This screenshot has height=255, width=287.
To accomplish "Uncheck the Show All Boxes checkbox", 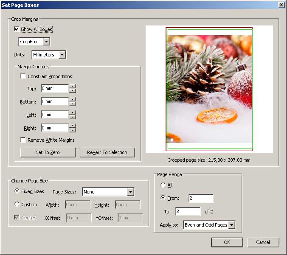I will (x=17, y=29).
